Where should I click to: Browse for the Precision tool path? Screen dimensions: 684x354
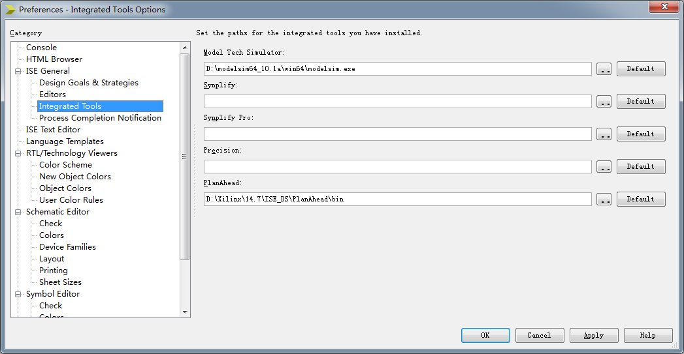604,167
